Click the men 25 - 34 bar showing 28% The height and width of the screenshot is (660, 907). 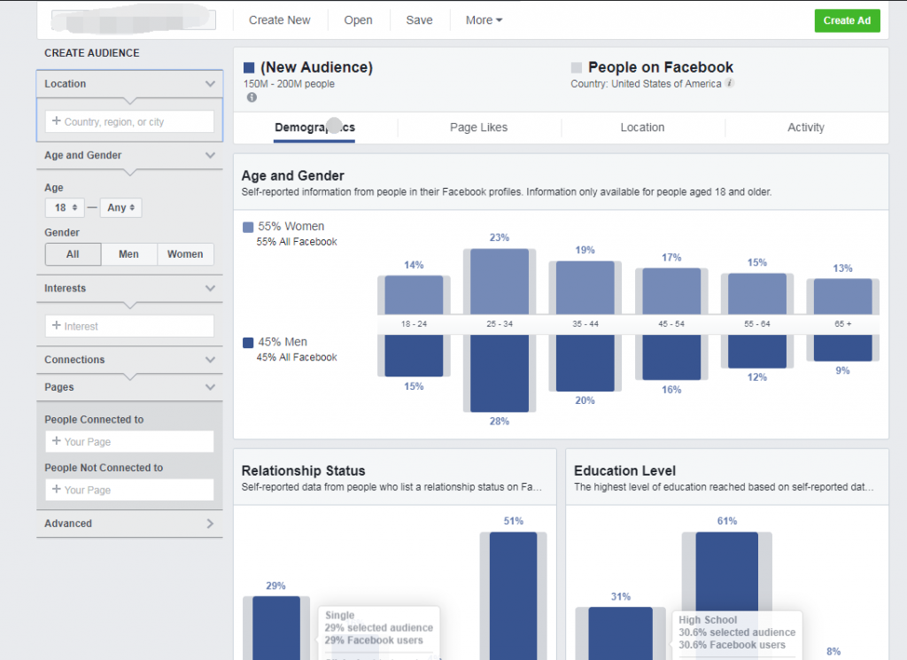[500, 373]
